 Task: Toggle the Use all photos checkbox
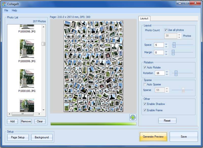point(166,30)
